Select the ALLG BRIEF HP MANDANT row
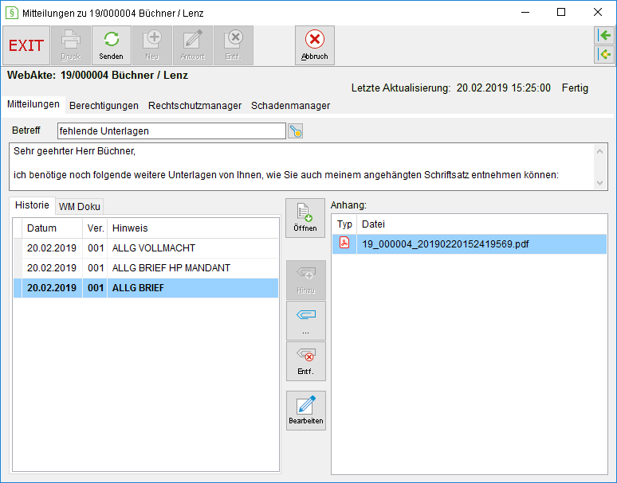 (x=146, y=268)
